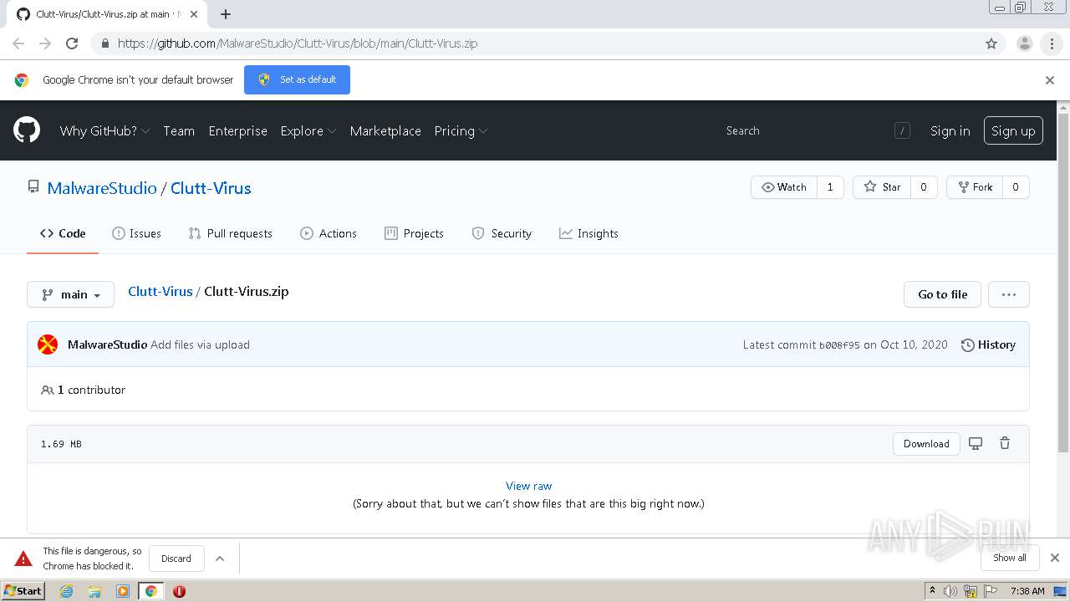Open the Insights tab
This screenshot has width=1070, height=602.
[588, 233]
